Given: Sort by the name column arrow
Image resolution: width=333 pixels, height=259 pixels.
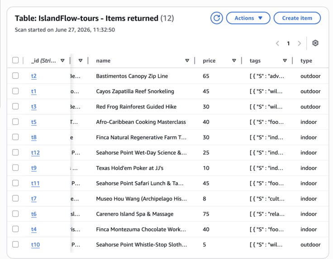Looking at the screenshot, I should coord(187,61).
